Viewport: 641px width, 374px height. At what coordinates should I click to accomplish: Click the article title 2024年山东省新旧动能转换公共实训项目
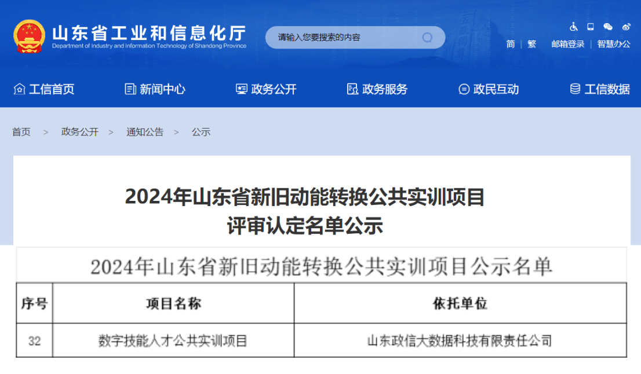(304, 197)
